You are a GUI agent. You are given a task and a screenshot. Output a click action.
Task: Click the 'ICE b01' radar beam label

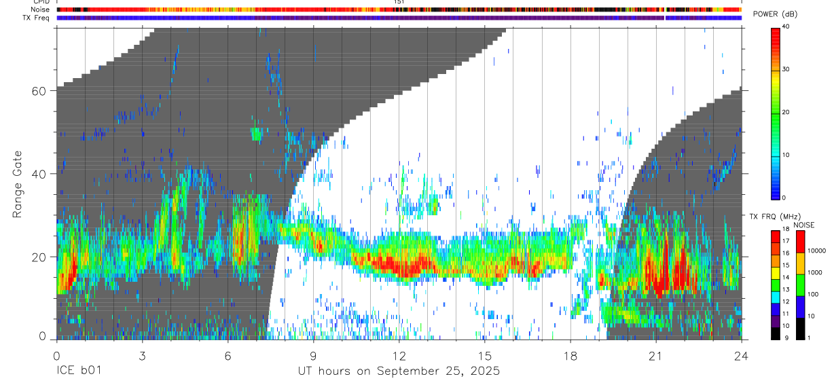click(x=79, y=371)
